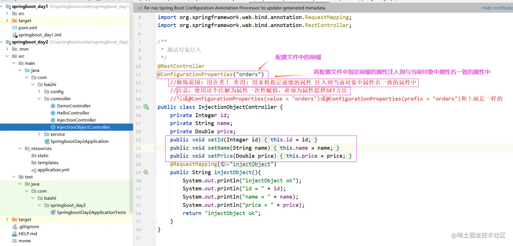Screen dimensions: 513x246
Task: Click the green test java folder icon
Action: [x=27, y=184]
